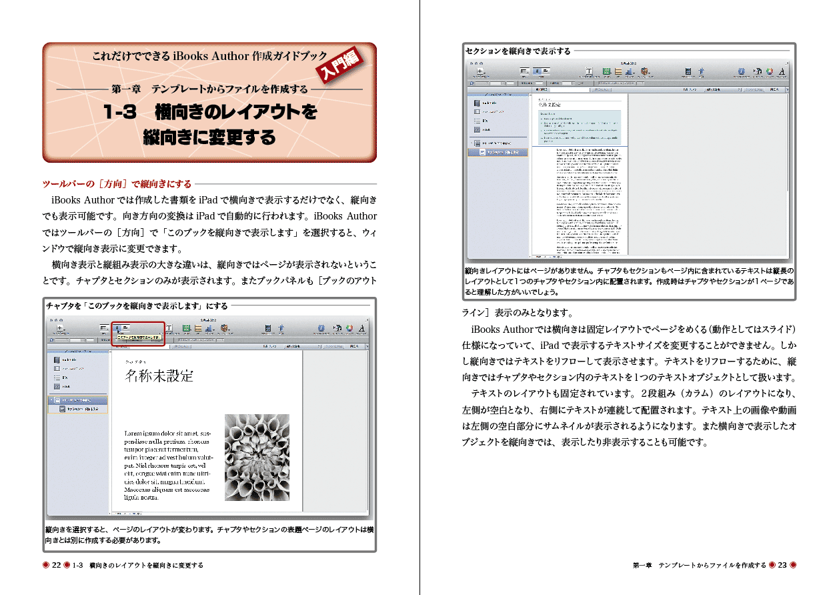Click the blue objectives box in the section screenshot
Screen dimensions: 839x595
coord(579,127)
